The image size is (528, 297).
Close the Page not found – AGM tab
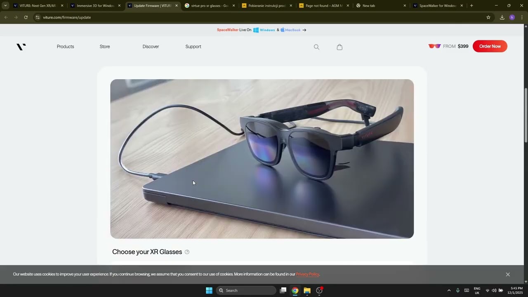348,6
